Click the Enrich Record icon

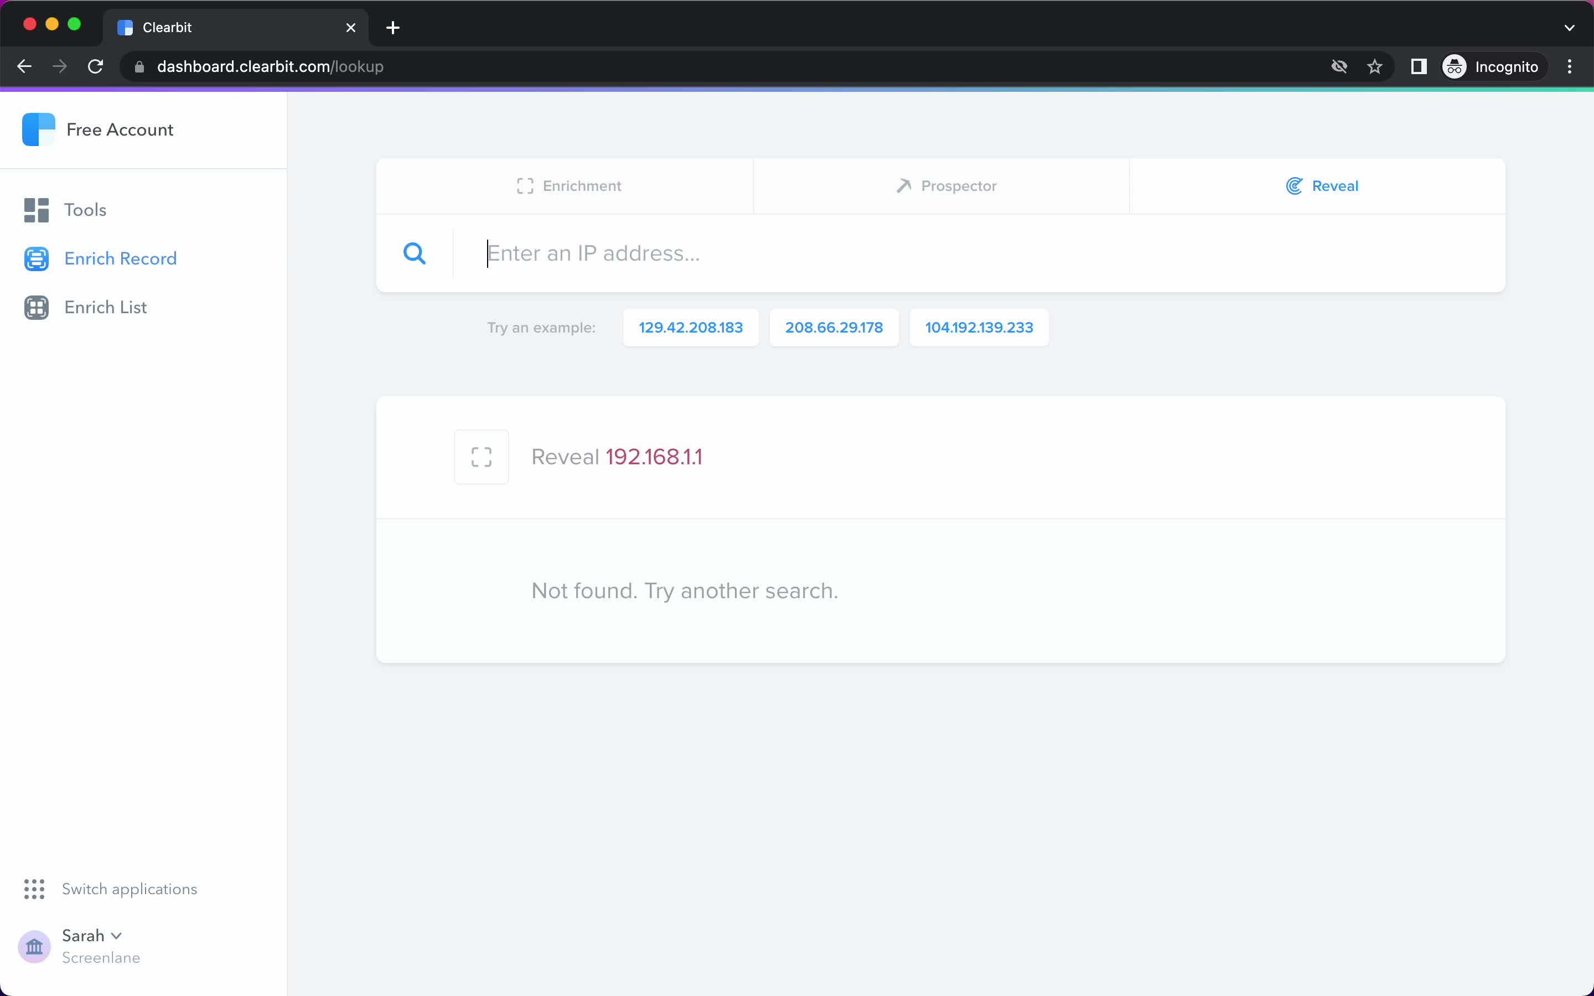(x=36, y=259)
